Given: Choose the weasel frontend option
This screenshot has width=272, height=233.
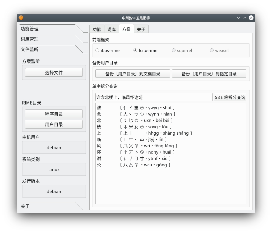Looking at the screenshot, I should click(x=212, y=50).
